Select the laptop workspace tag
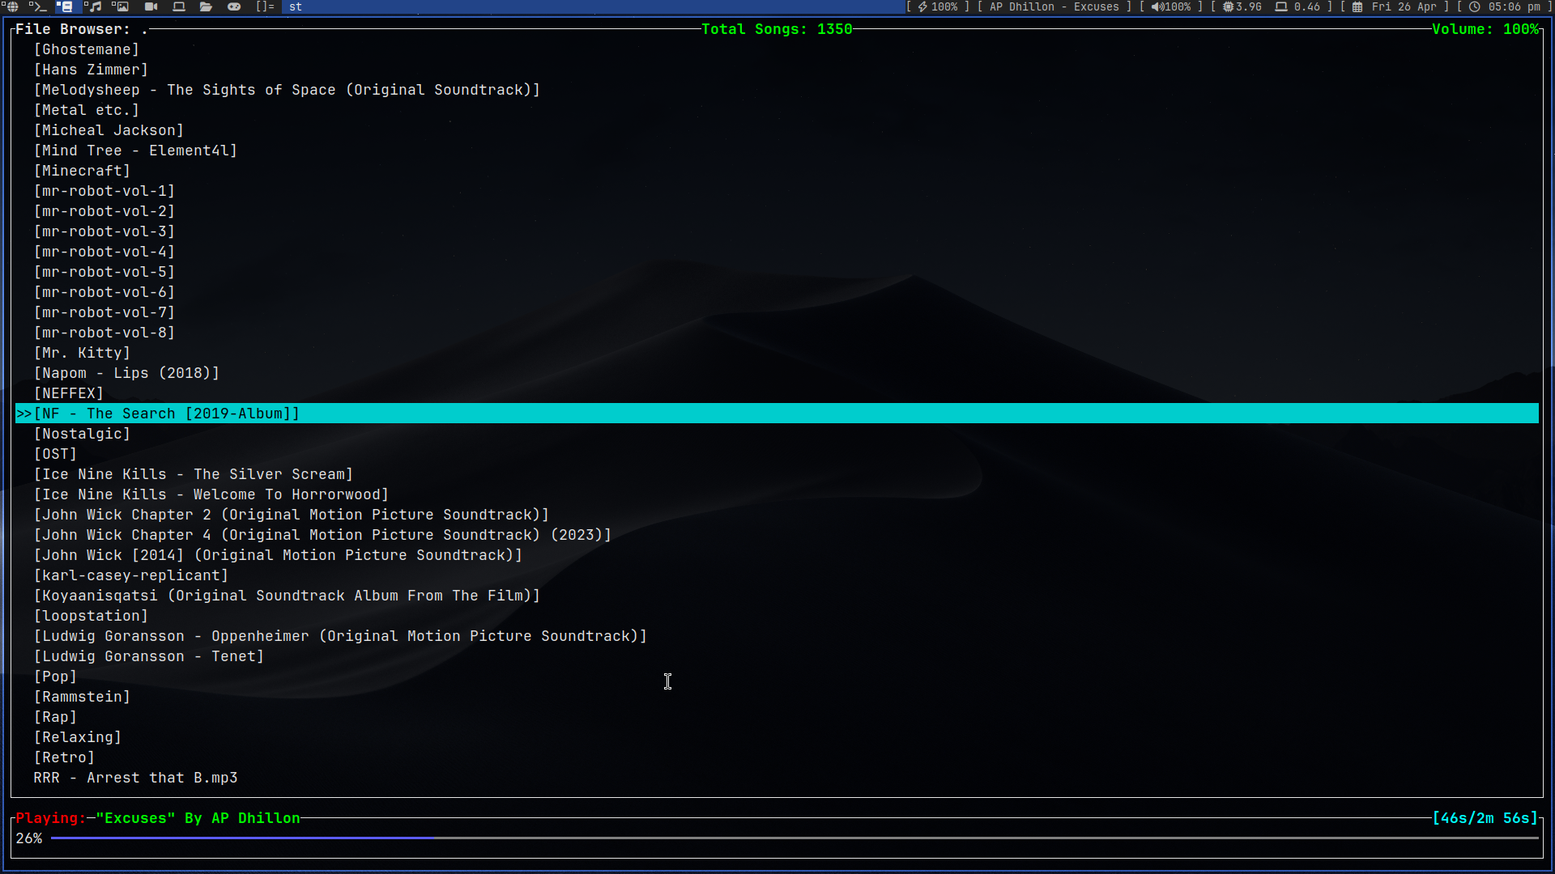Viewport: 1555px width, 874px height. [179, 6]
